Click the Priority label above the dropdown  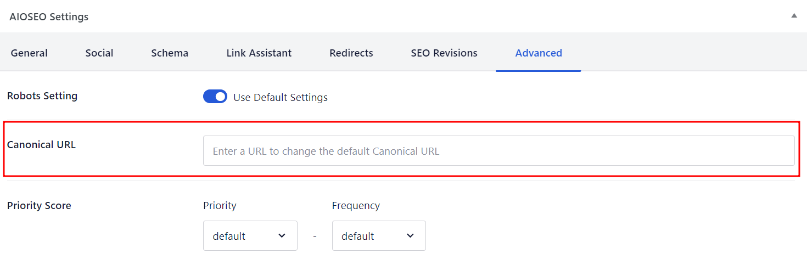(x=220, y=206)
